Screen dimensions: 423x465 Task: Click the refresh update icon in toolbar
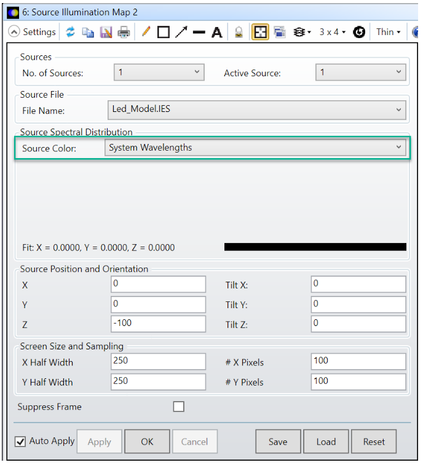coord(71,32)
